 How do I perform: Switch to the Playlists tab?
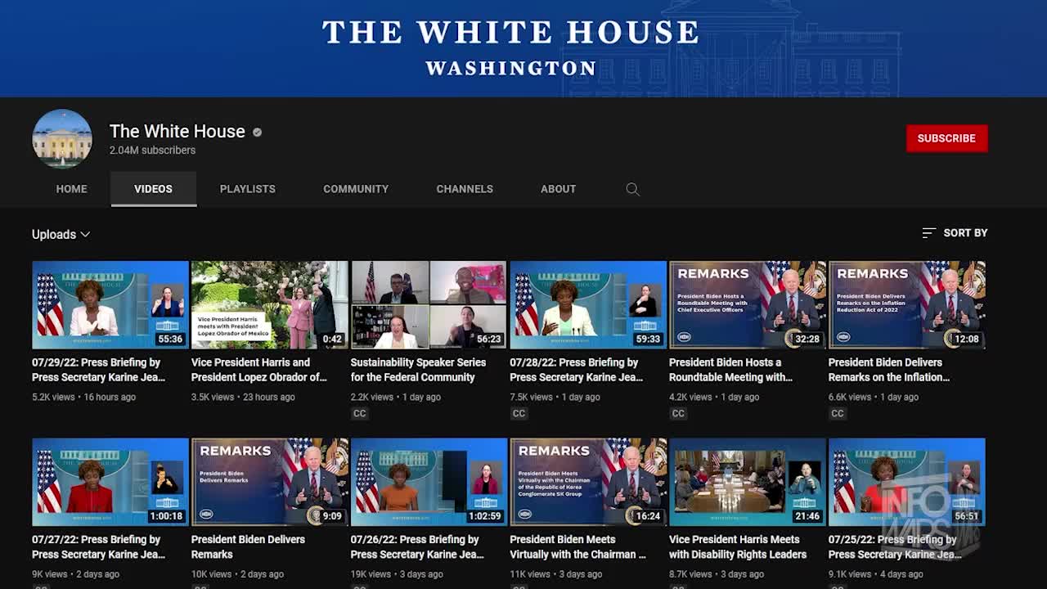[x=247, y=189]
